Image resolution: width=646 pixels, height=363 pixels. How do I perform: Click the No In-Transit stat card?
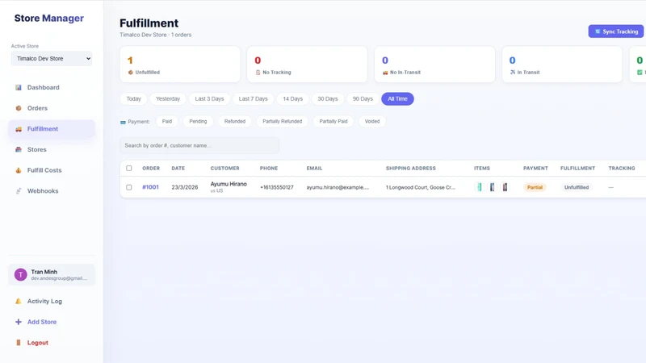[434, 65]
